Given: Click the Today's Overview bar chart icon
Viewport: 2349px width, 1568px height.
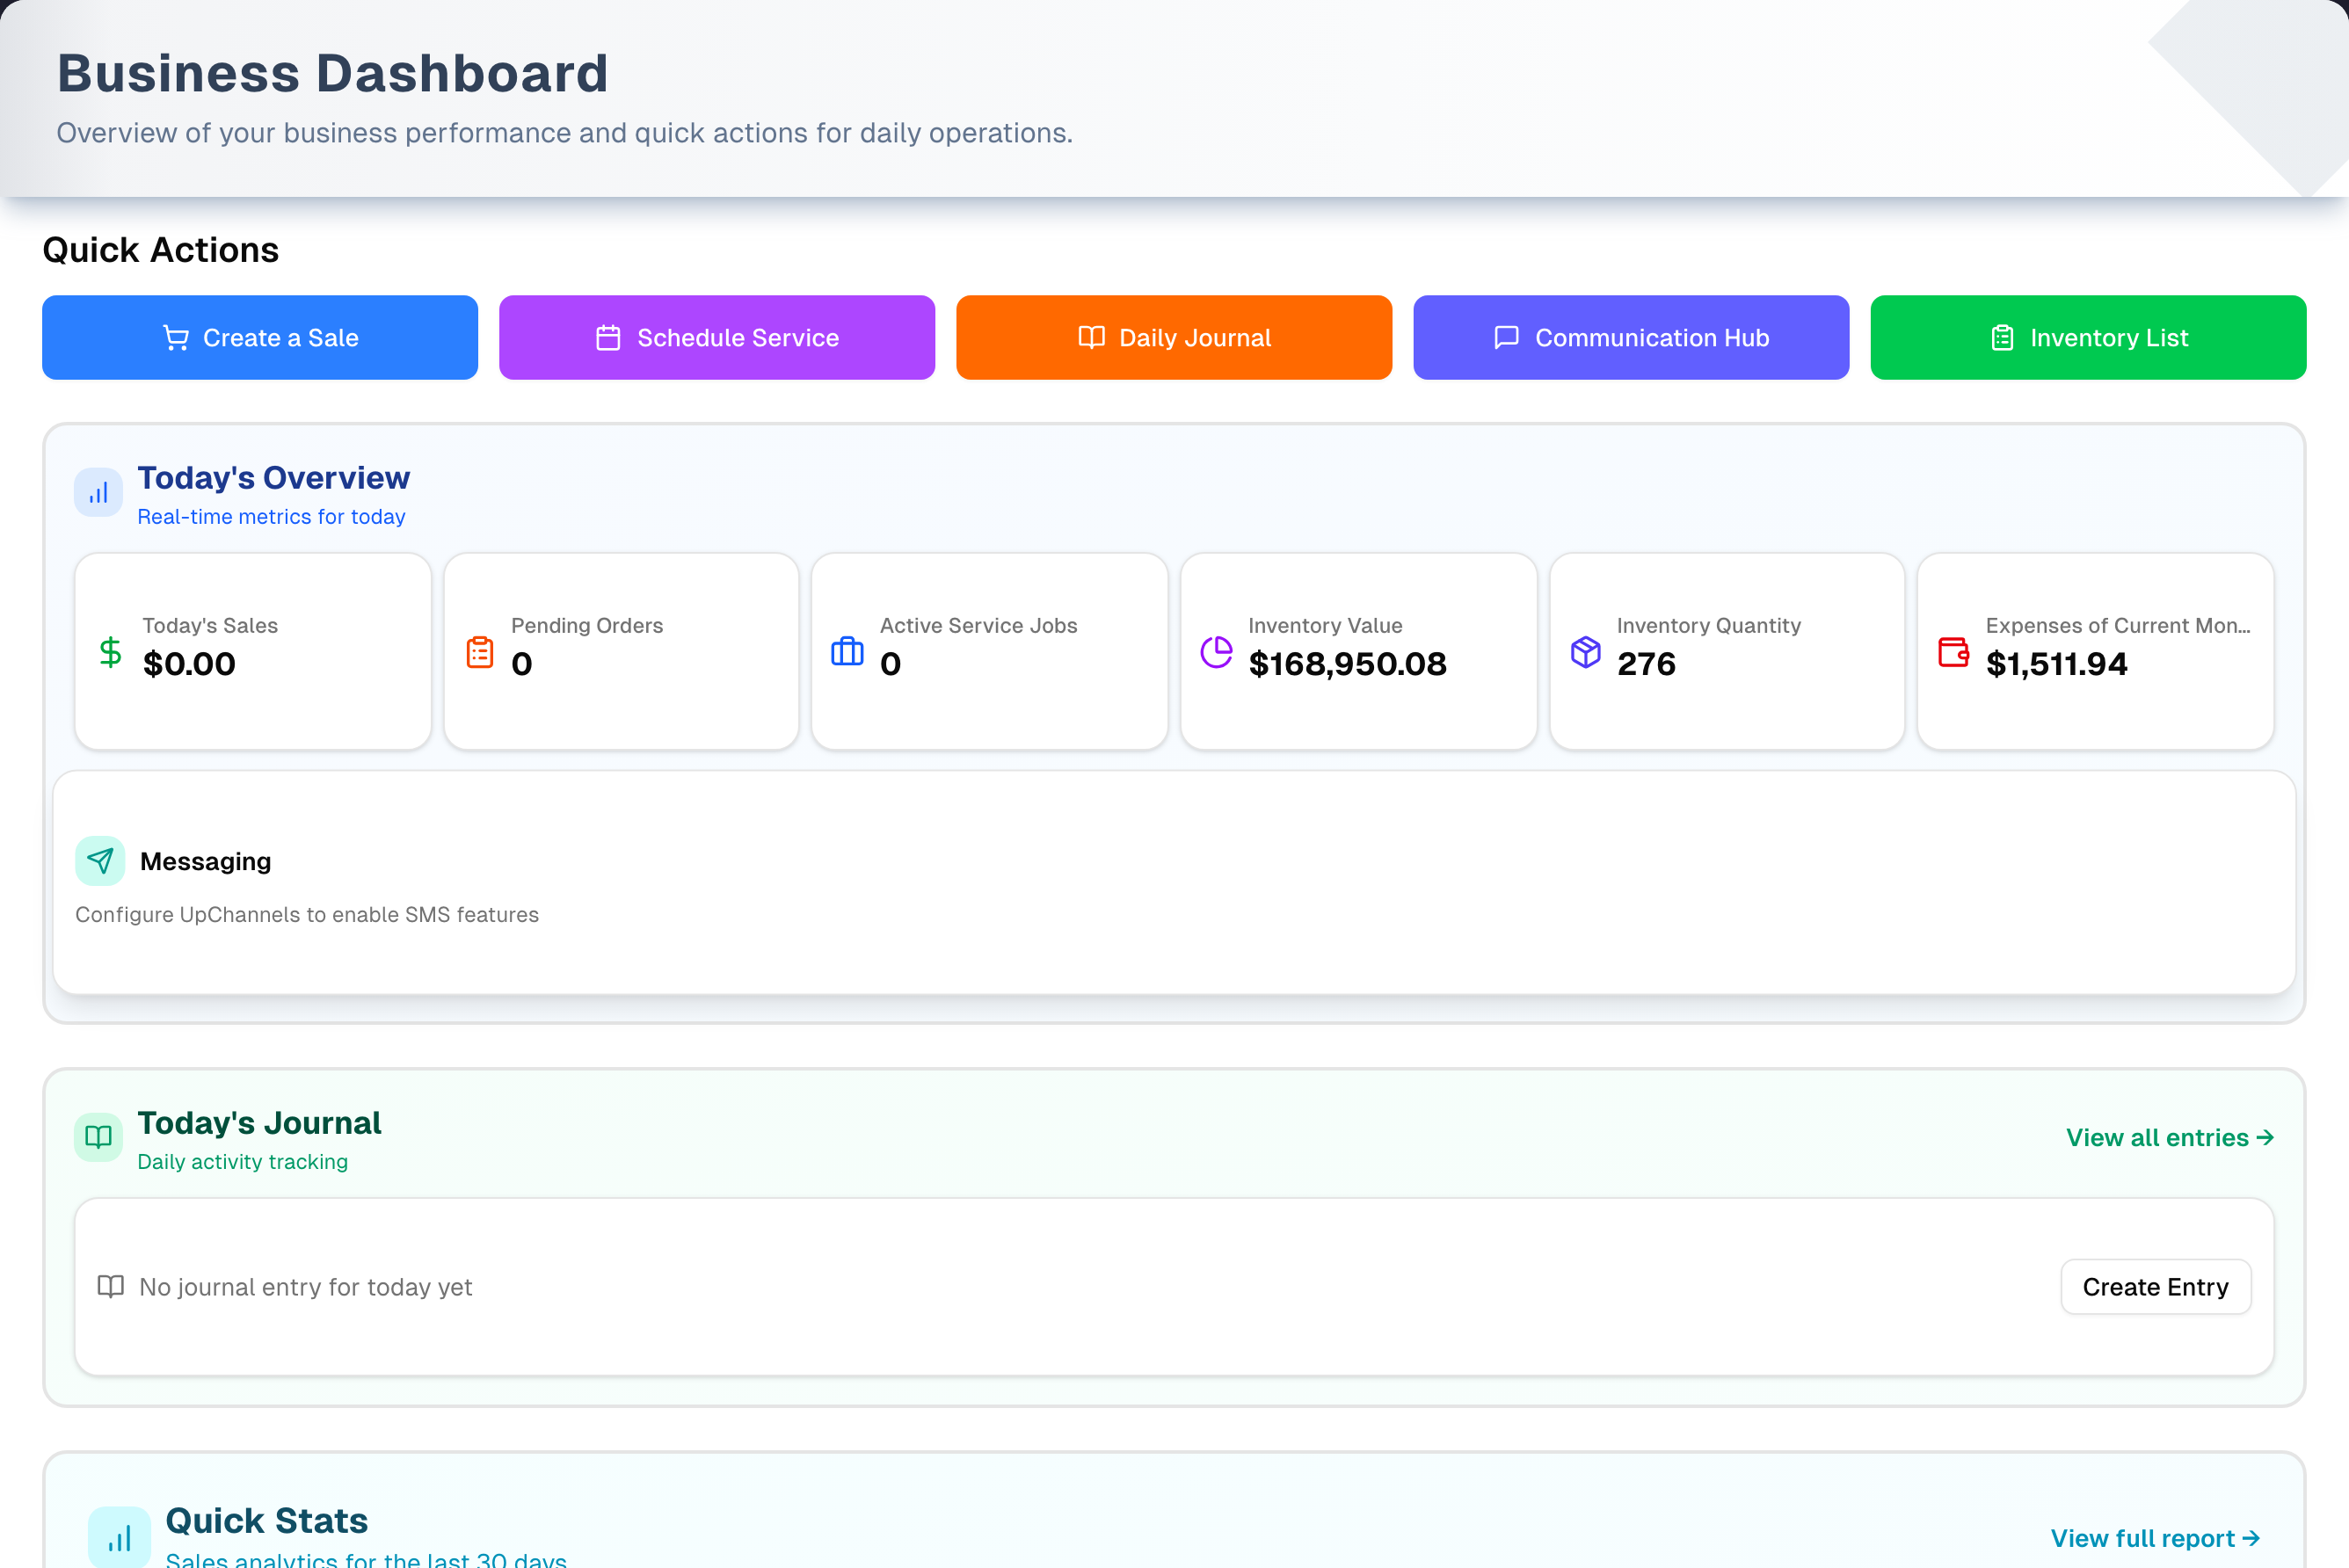Looking at the screenshot, I should 98,492.
